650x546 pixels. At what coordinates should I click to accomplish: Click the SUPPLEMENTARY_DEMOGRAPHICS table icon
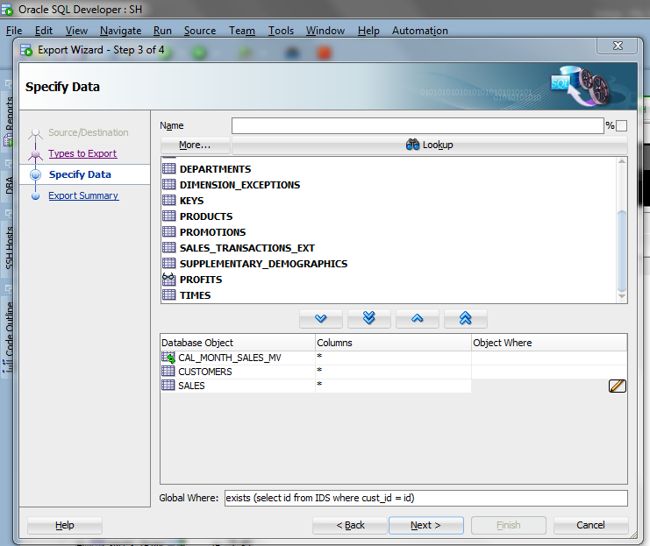click(168, 263)
